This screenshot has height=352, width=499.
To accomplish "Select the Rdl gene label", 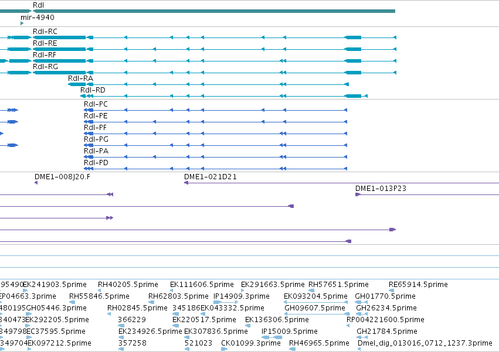I will (x=39, y=5).
